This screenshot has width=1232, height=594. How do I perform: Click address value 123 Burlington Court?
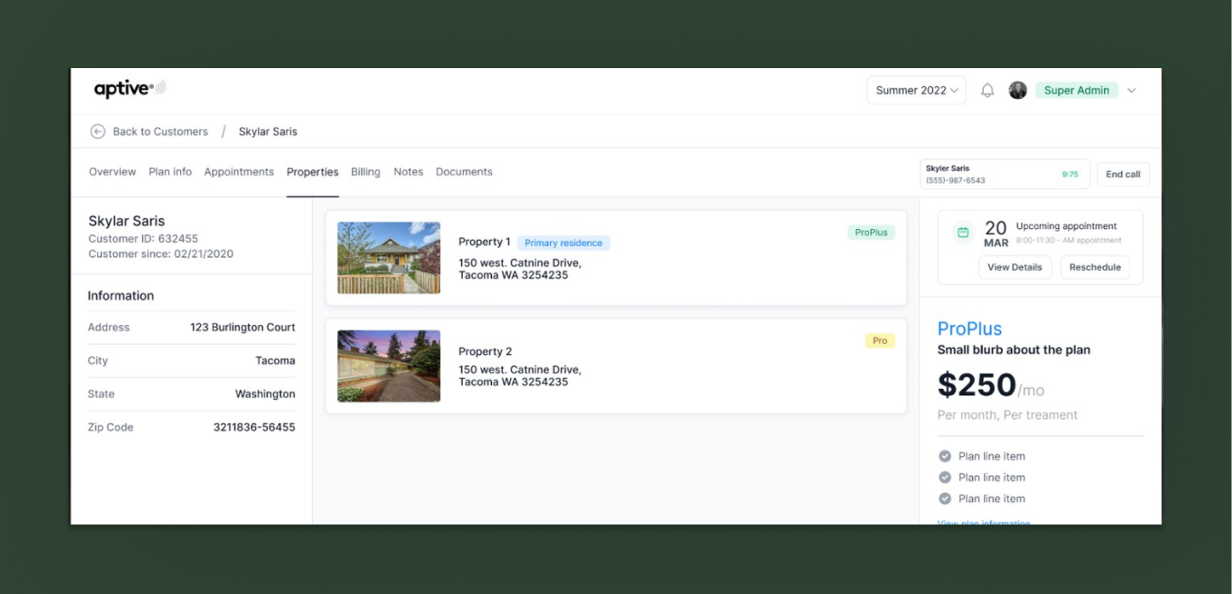pos(243,327)
